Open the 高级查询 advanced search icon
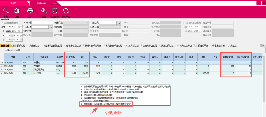The image size is (266, 117). point(55,11)
